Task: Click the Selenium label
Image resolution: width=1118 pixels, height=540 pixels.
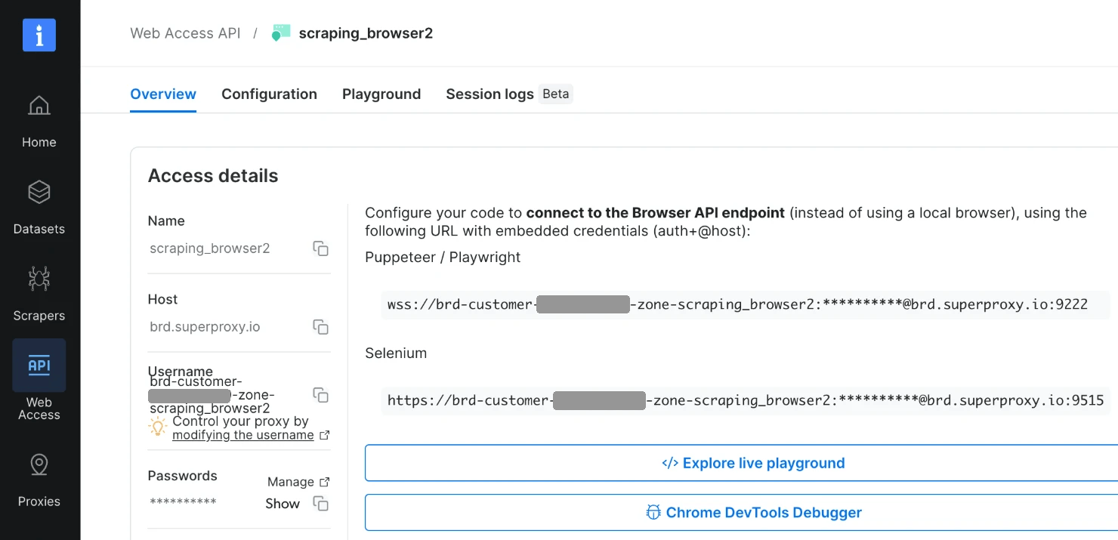Action: pyautogui.click(x=396, y=353)
